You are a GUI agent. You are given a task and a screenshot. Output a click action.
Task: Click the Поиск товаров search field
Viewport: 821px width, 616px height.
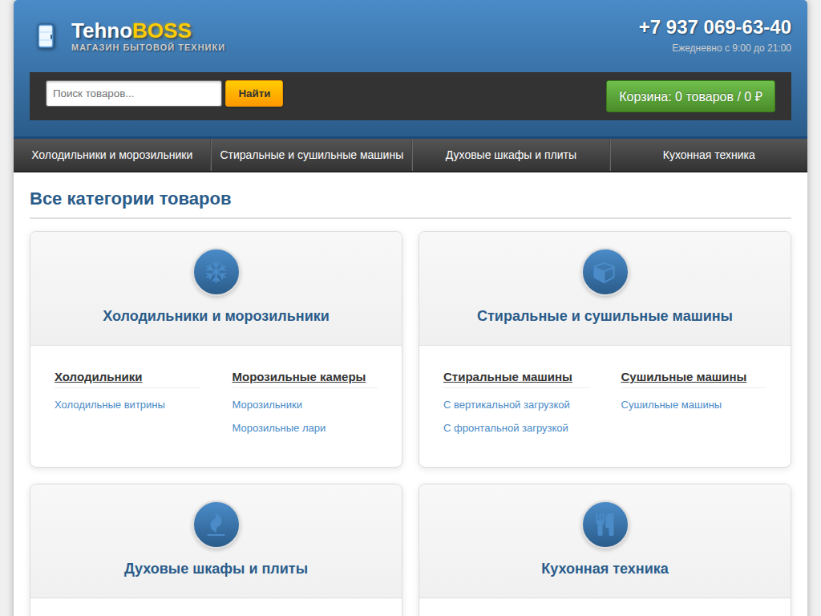click(133, 94)
